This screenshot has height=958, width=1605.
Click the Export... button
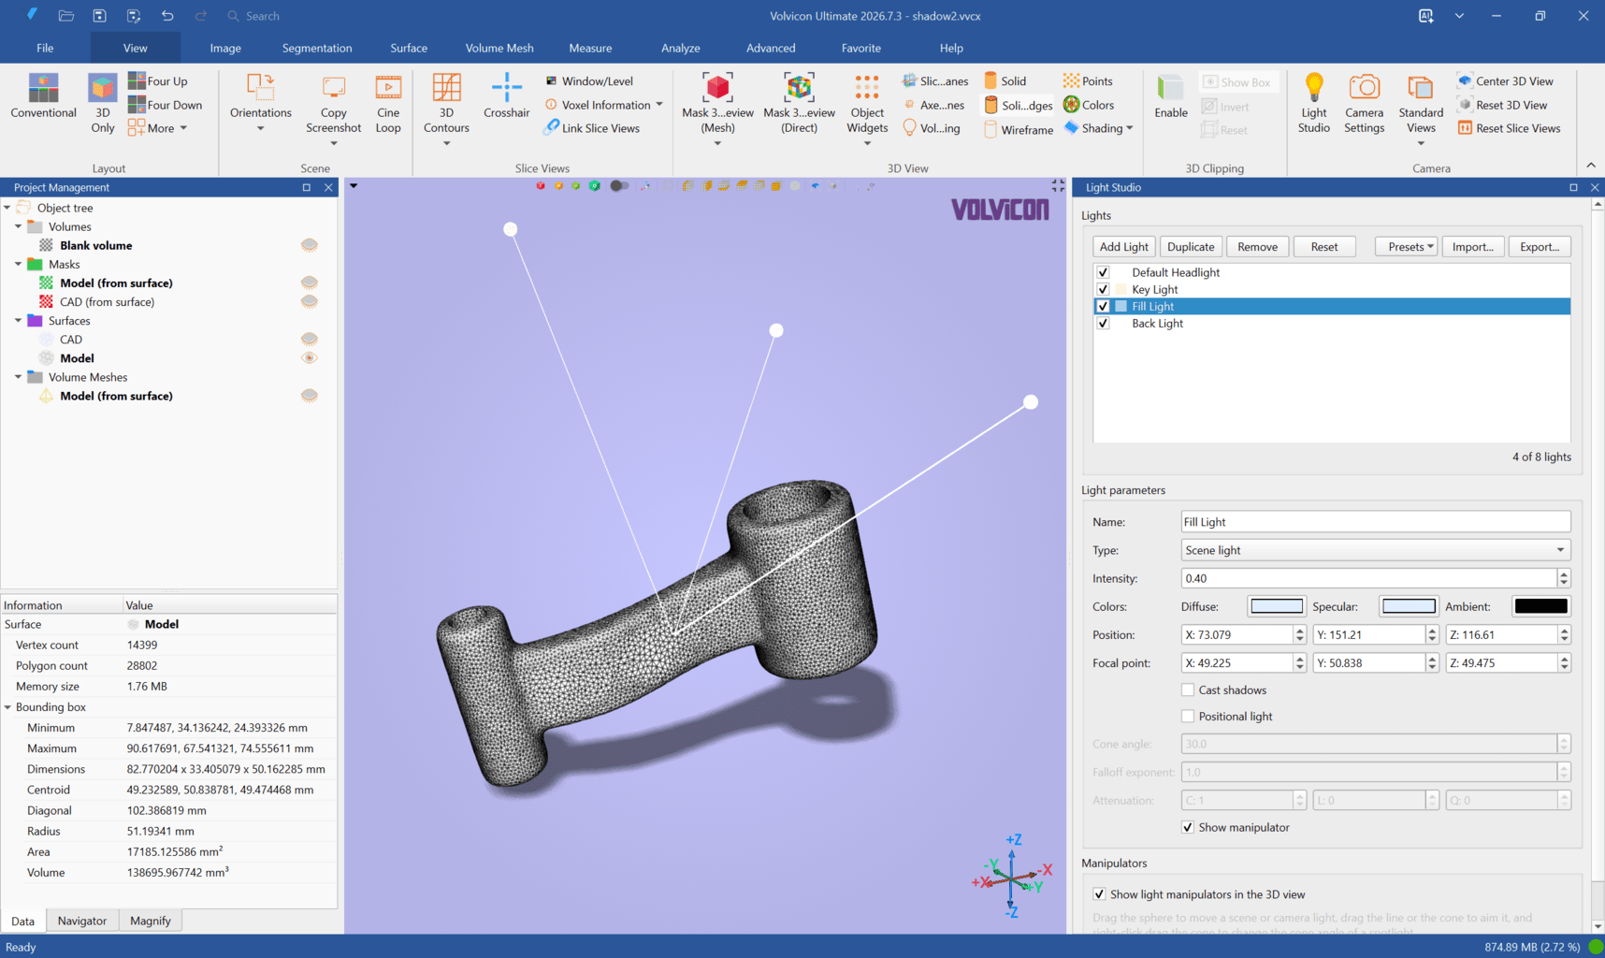click(1540, 247)
